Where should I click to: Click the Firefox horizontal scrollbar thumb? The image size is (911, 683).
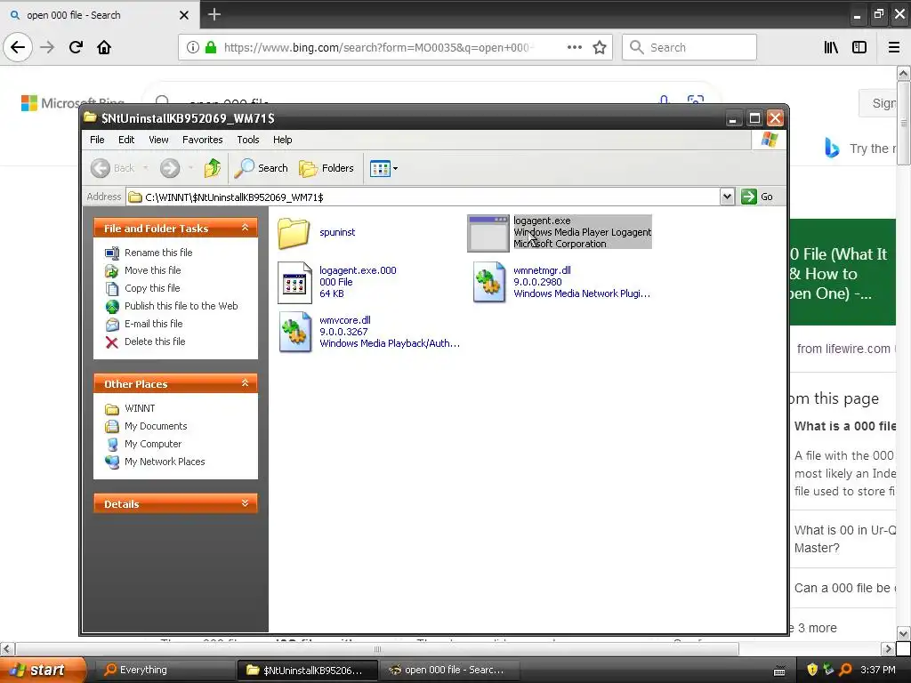[x=377, y=648]
